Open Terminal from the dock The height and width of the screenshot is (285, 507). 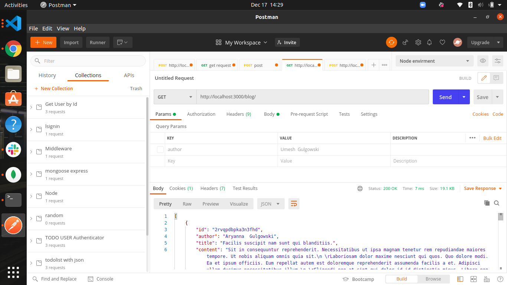point(13,200)
